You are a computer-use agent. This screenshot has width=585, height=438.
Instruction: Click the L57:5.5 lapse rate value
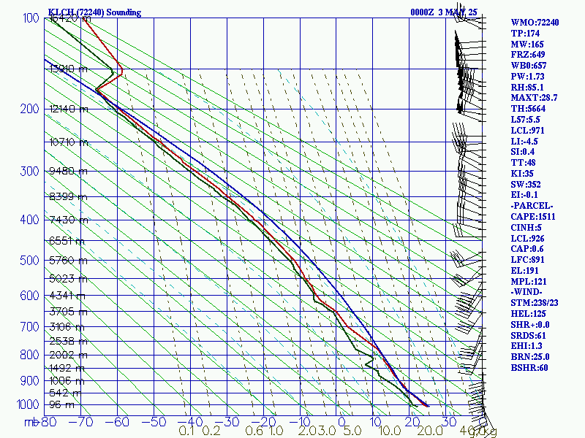pyautogui.click(x=525, y=120)
